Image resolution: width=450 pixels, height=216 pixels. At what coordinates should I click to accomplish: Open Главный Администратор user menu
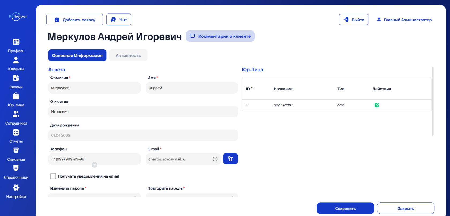coord(404,20)
